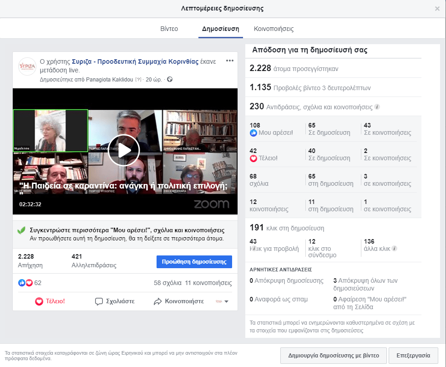Play the live video in the post
This screenshot has height=367, width=446.
point(123,150)
